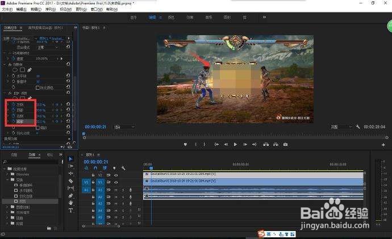
Task: Select the Pen tool in tools panel
Action: 70,195
